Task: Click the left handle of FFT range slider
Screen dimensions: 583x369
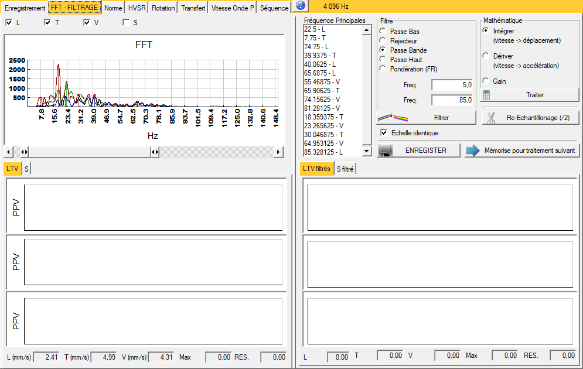Action: point(24,152)
